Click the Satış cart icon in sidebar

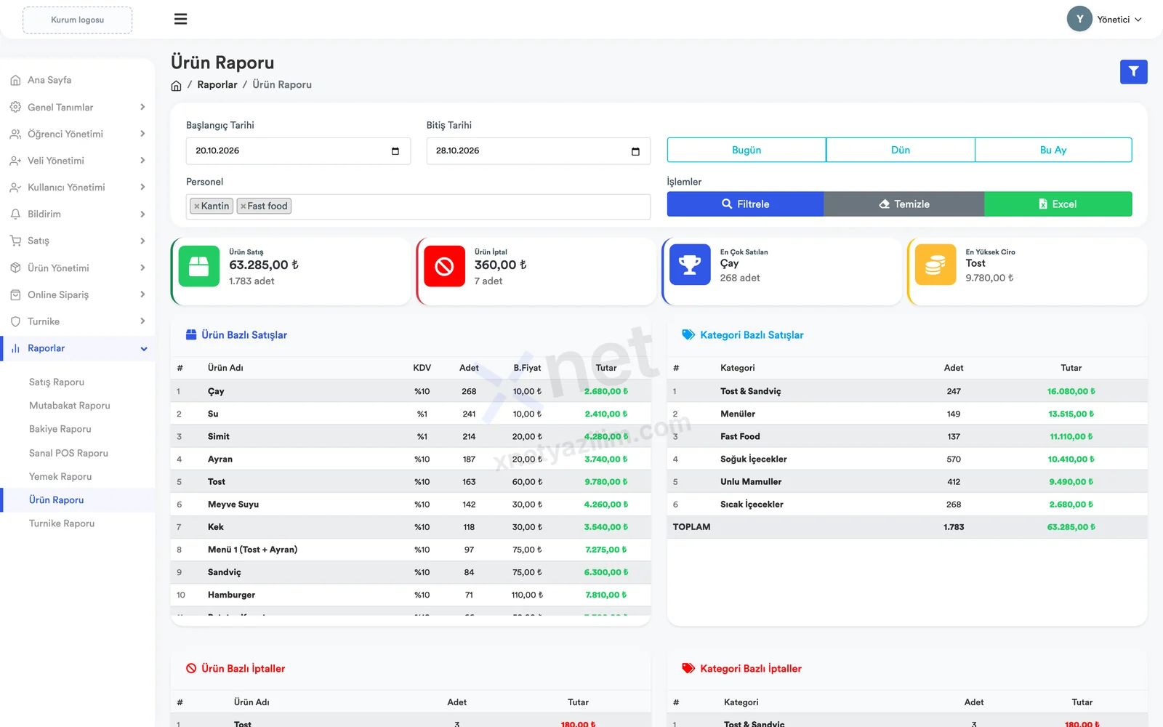coord(15,241)
